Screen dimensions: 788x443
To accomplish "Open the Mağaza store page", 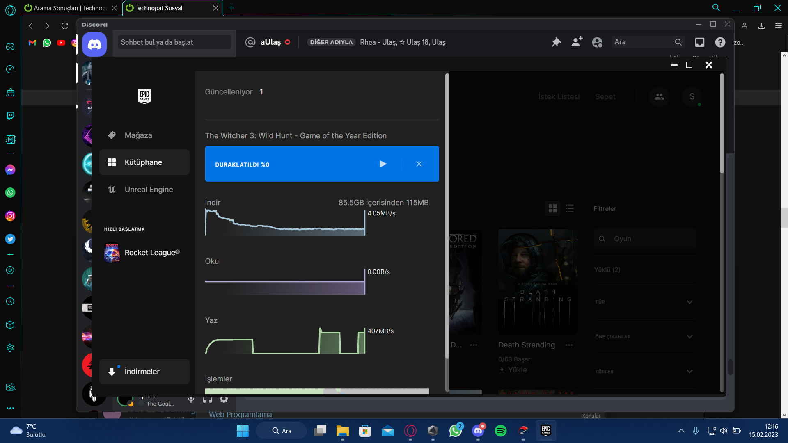I will [138, 135].
